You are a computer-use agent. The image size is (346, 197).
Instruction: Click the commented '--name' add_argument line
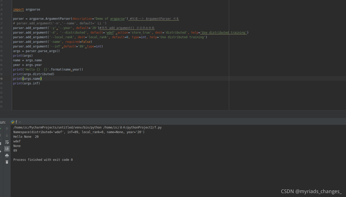pyautogui.click(x=60, y=23)
